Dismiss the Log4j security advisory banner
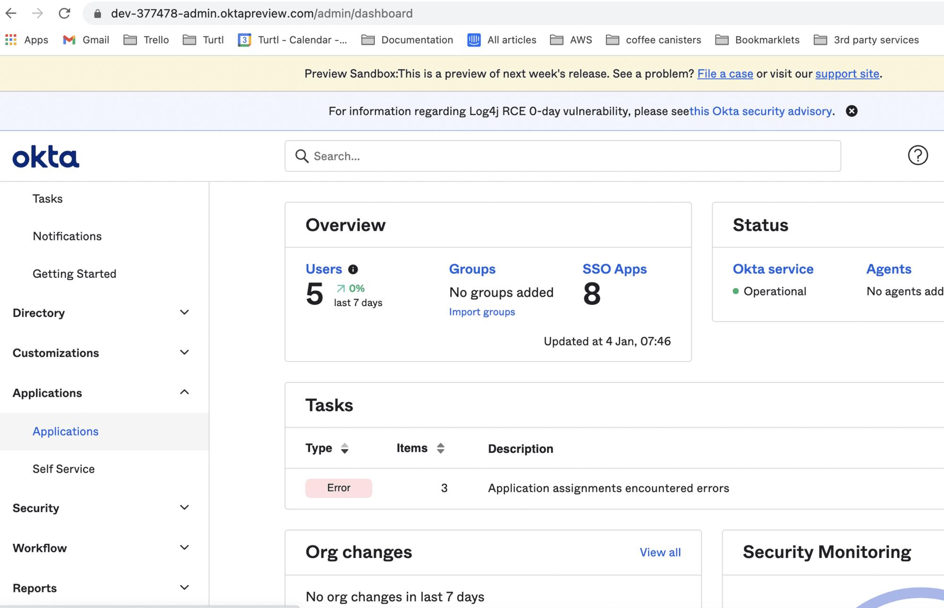This screenshot has width=944, height=608. click(x=851, y=111)
